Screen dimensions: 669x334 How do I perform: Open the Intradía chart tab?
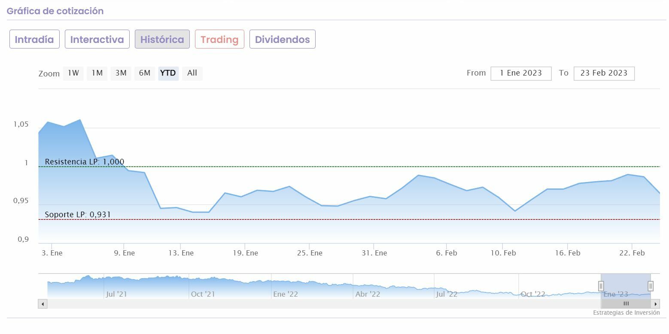tap(34, 39)
